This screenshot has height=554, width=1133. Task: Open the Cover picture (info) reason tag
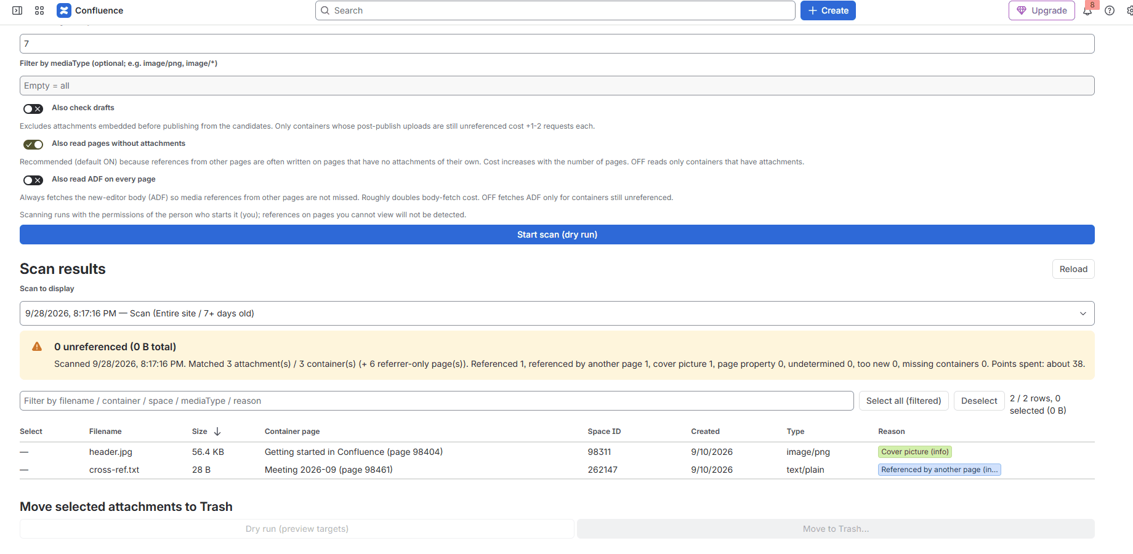915,452
